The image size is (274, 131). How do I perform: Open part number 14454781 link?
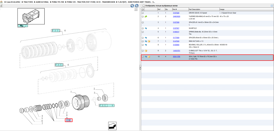176,50
